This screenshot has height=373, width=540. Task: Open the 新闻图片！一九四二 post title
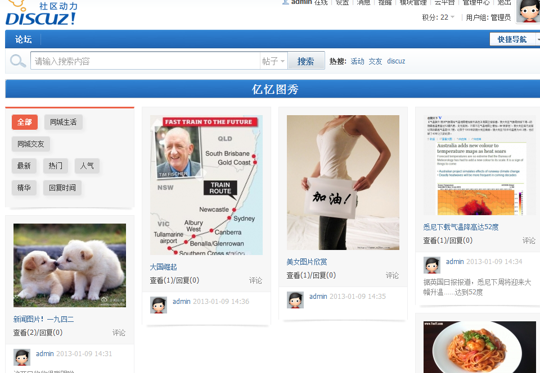coord(43,320)
